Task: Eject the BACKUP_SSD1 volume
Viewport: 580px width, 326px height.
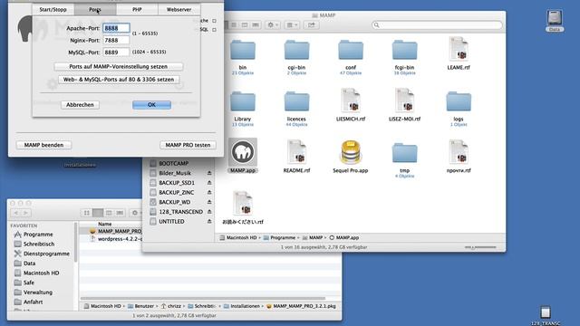Action: coord(209,183)
